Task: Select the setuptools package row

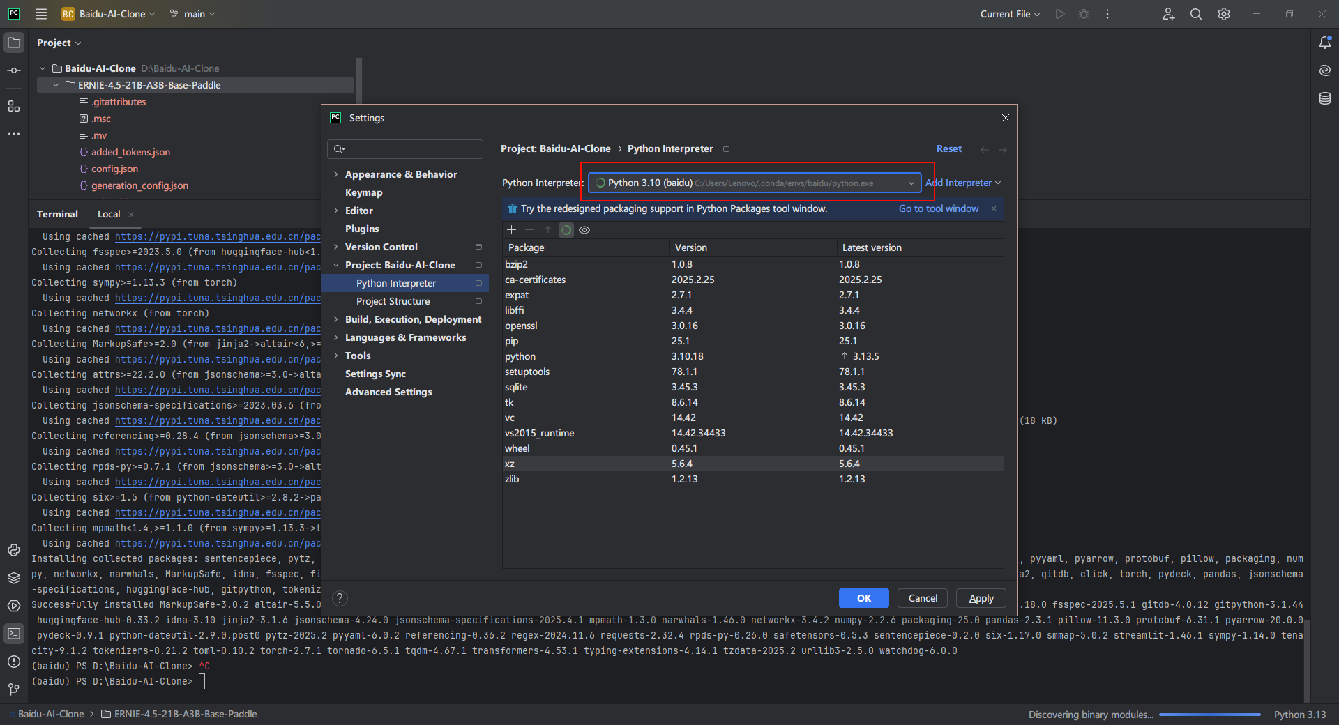Action: coord(752,372)
